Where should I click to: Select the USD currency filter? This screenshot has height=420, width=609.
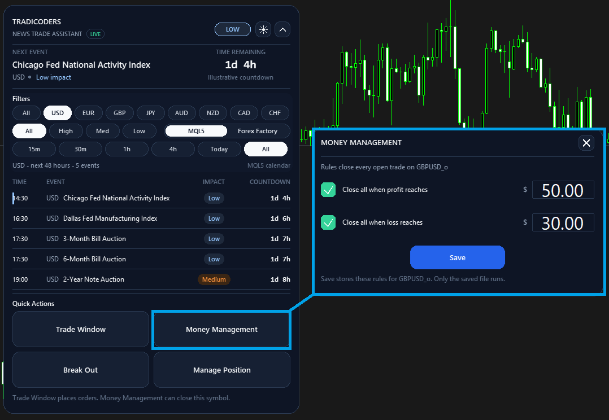click(58, 113)
